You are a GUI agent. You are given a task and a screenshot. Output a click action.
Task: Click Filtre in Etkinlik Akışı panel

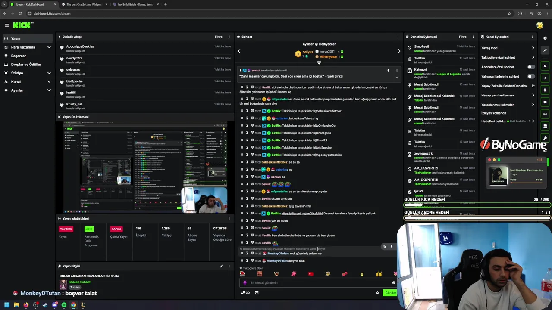[219, 37]
